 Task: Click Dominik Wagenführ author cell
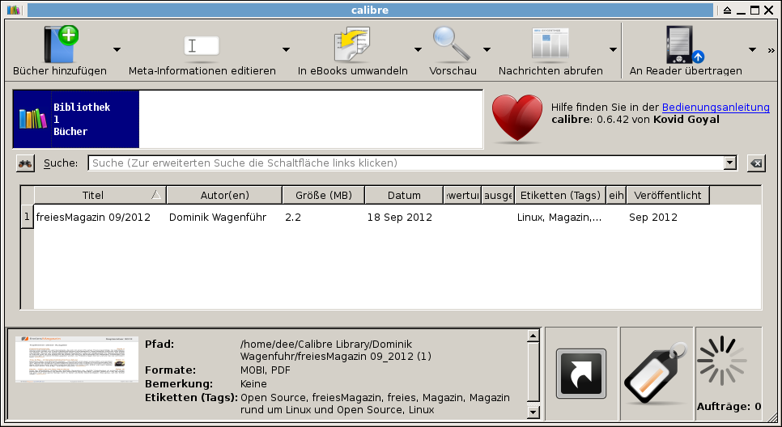tap(224, 218)
